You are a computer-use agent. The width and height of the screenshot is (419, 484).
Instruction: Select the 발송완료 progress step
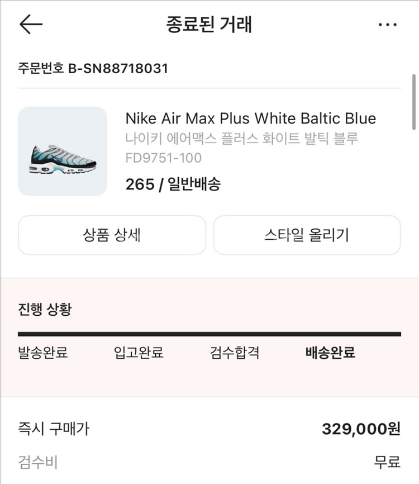(43, 353)
